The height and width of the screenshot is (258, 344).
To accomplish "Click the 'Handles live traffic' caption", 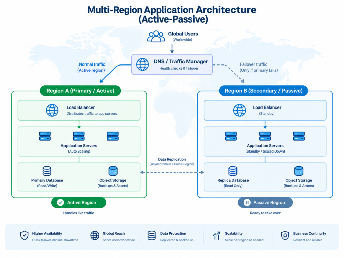I will tap(79, 213).
